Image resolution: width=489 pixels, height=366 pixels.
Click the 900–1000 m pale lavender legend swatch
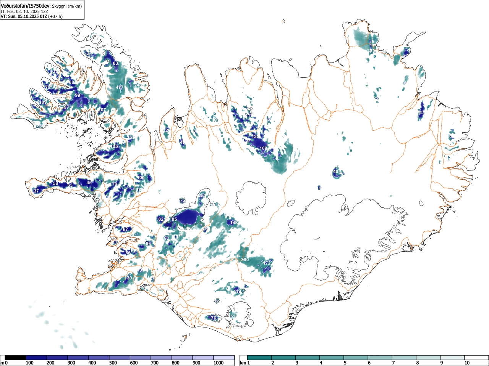(203, 358)
